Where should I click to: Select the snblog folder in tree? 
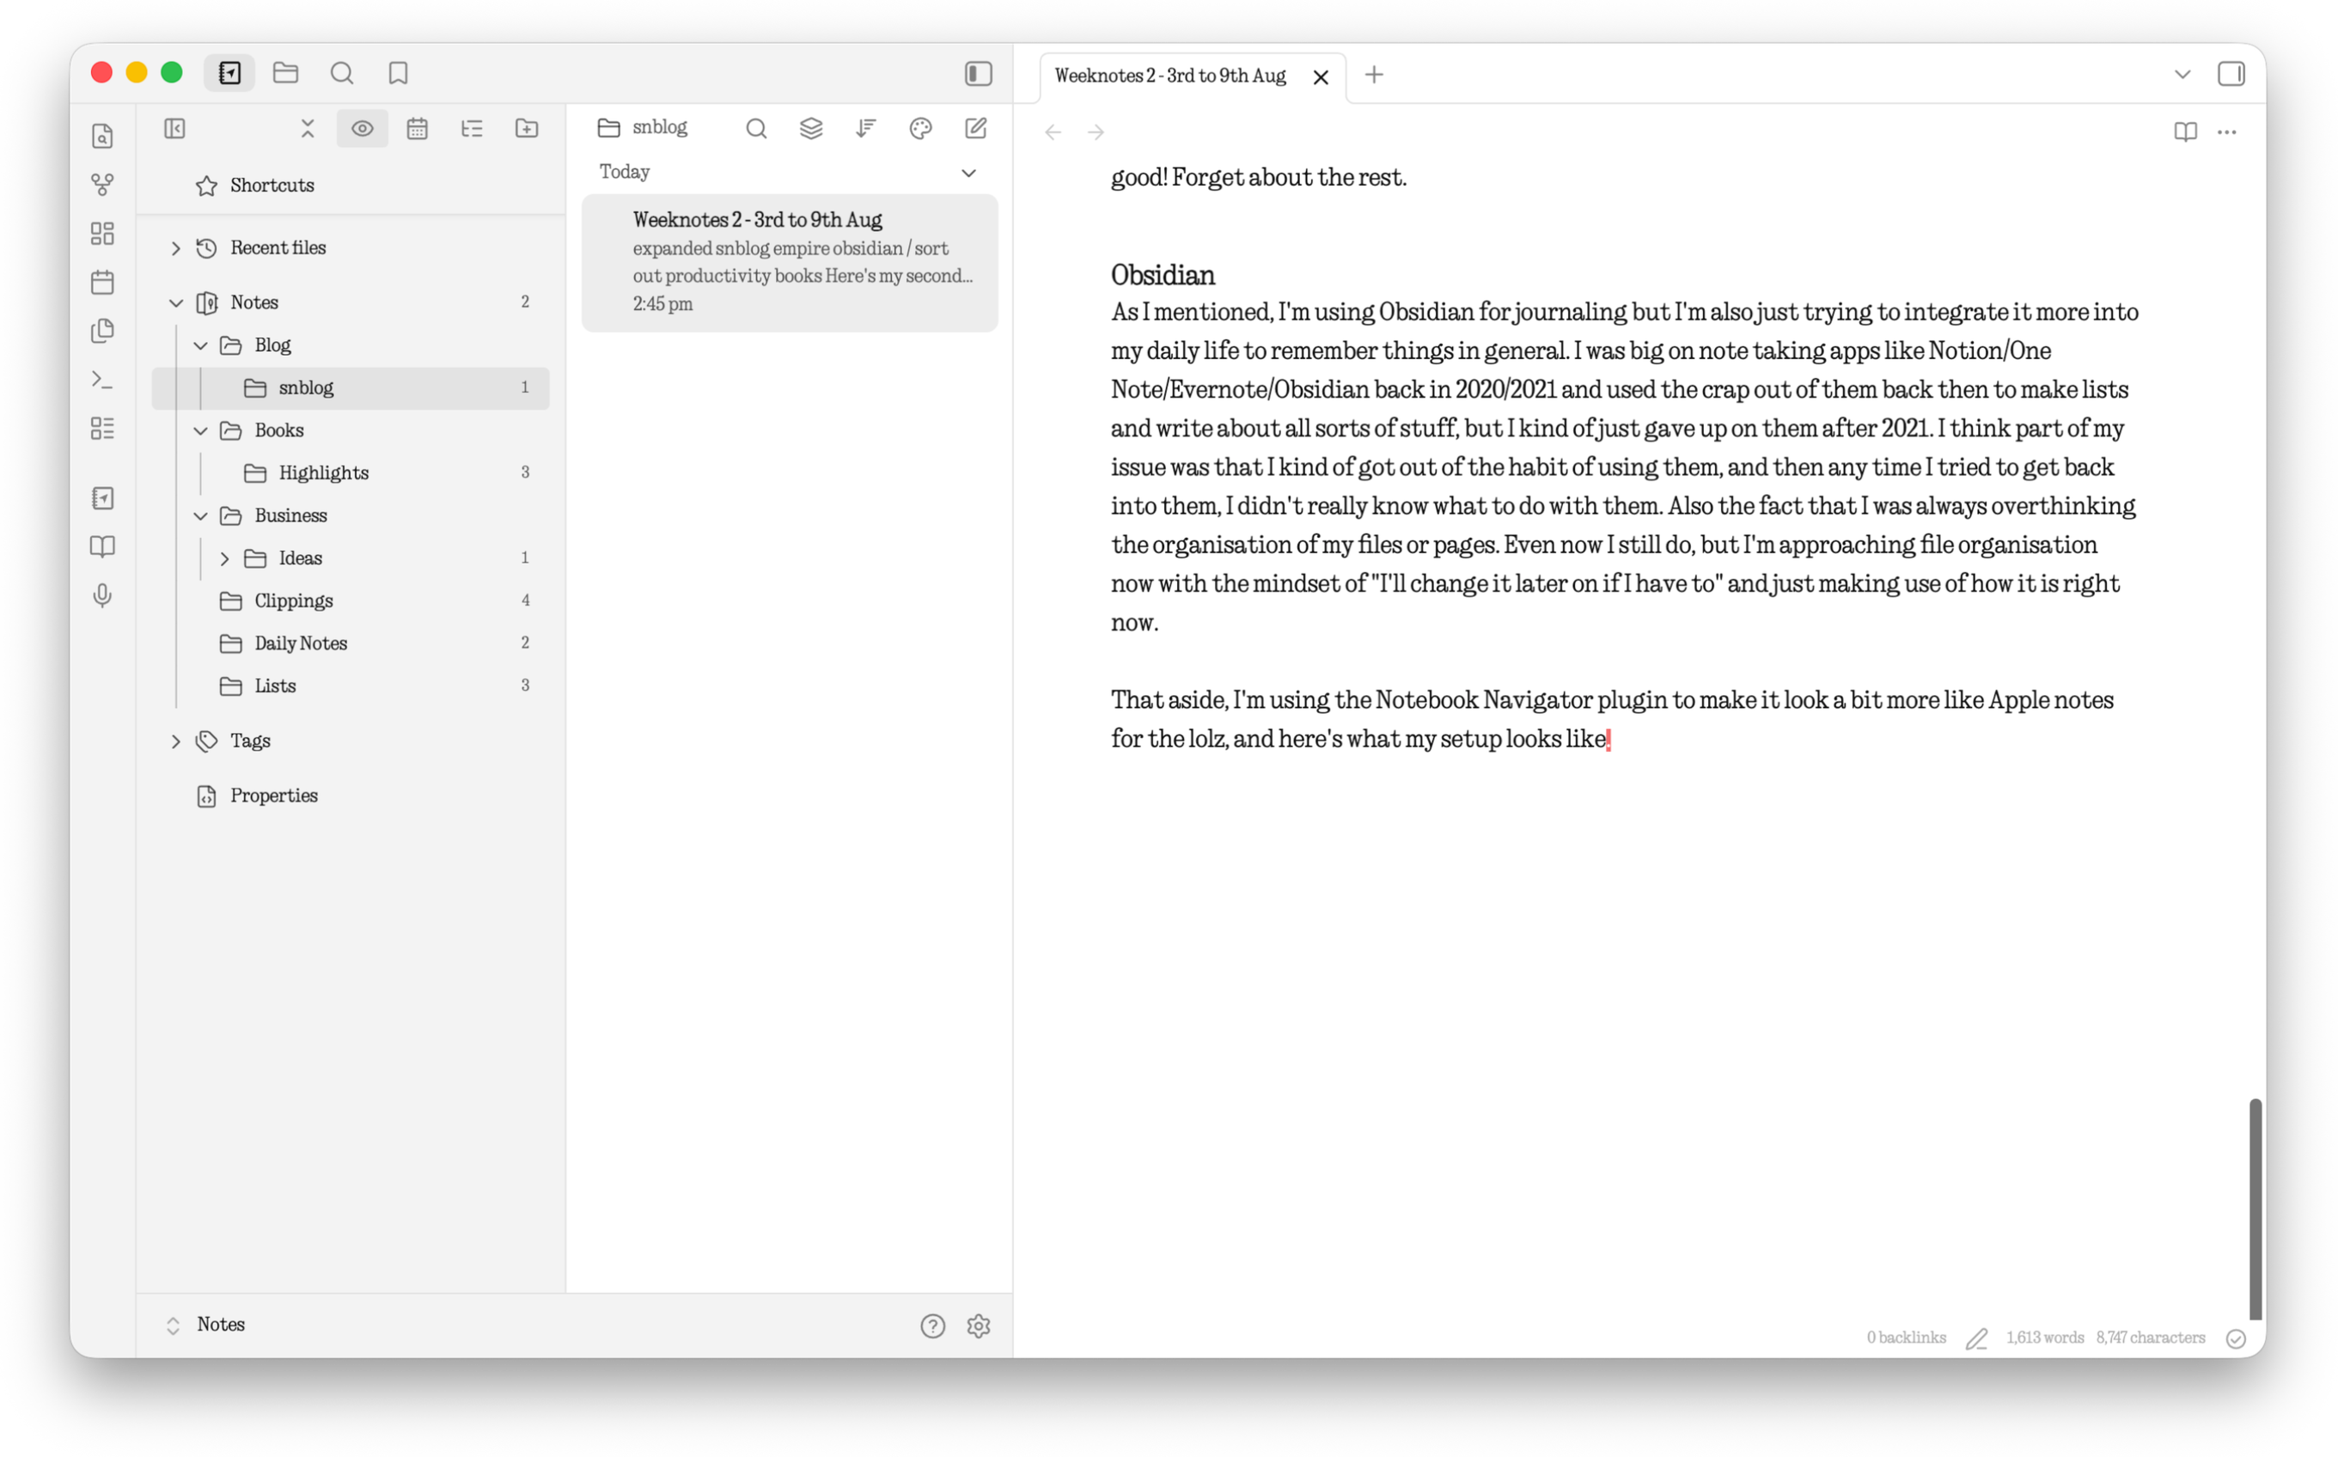click(351, 388)
